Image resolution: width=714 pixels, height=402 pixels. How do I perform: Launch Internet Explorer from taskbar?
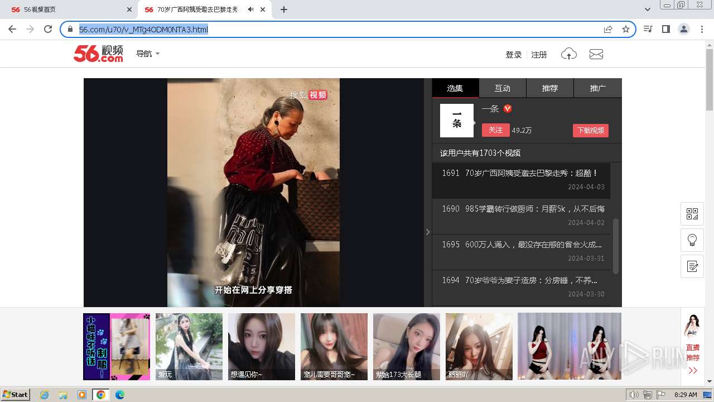coord(44,395)
